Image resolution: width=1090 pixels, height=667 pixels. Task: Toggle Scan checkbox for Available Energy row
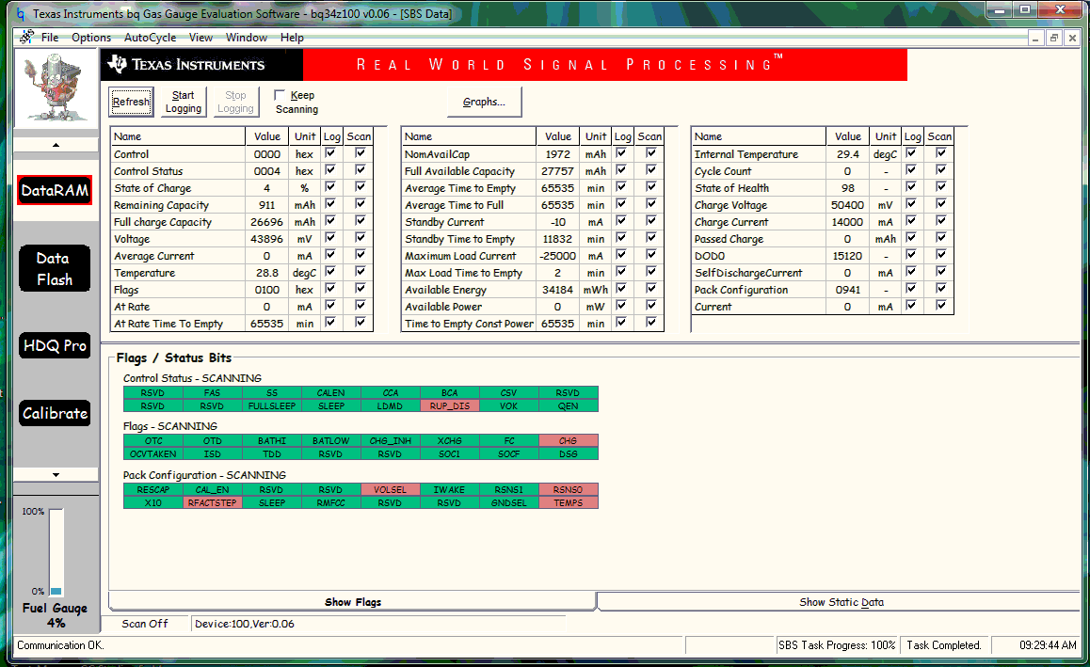(650, 288)
